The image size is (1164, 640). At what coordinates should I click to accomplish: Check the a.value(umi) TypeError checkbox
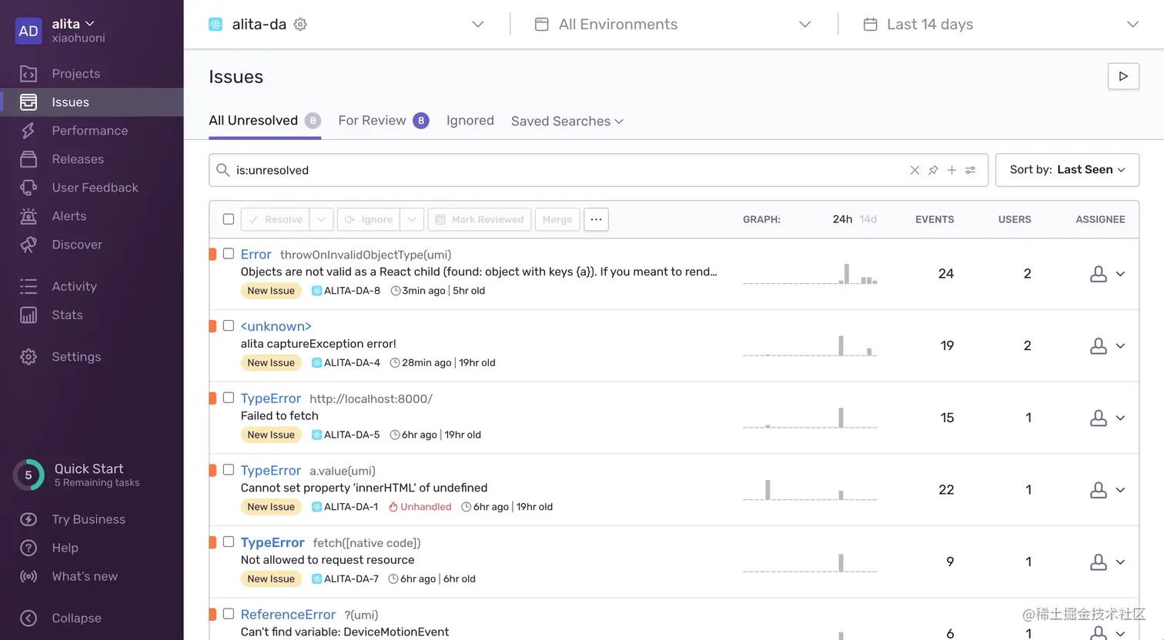(229, 469)
